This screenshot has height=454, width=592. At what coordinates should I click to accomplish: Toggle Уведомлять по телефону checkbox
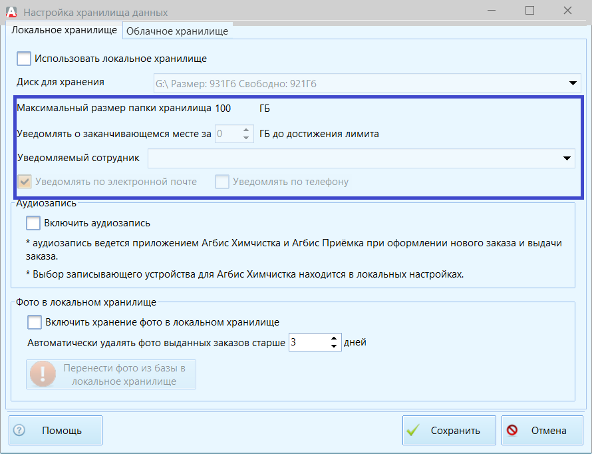(222, 182)
